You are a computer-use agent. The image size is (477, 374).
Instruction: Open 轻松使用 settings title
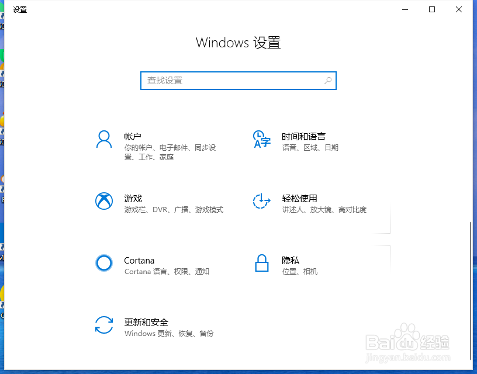(x=299, y=199)
